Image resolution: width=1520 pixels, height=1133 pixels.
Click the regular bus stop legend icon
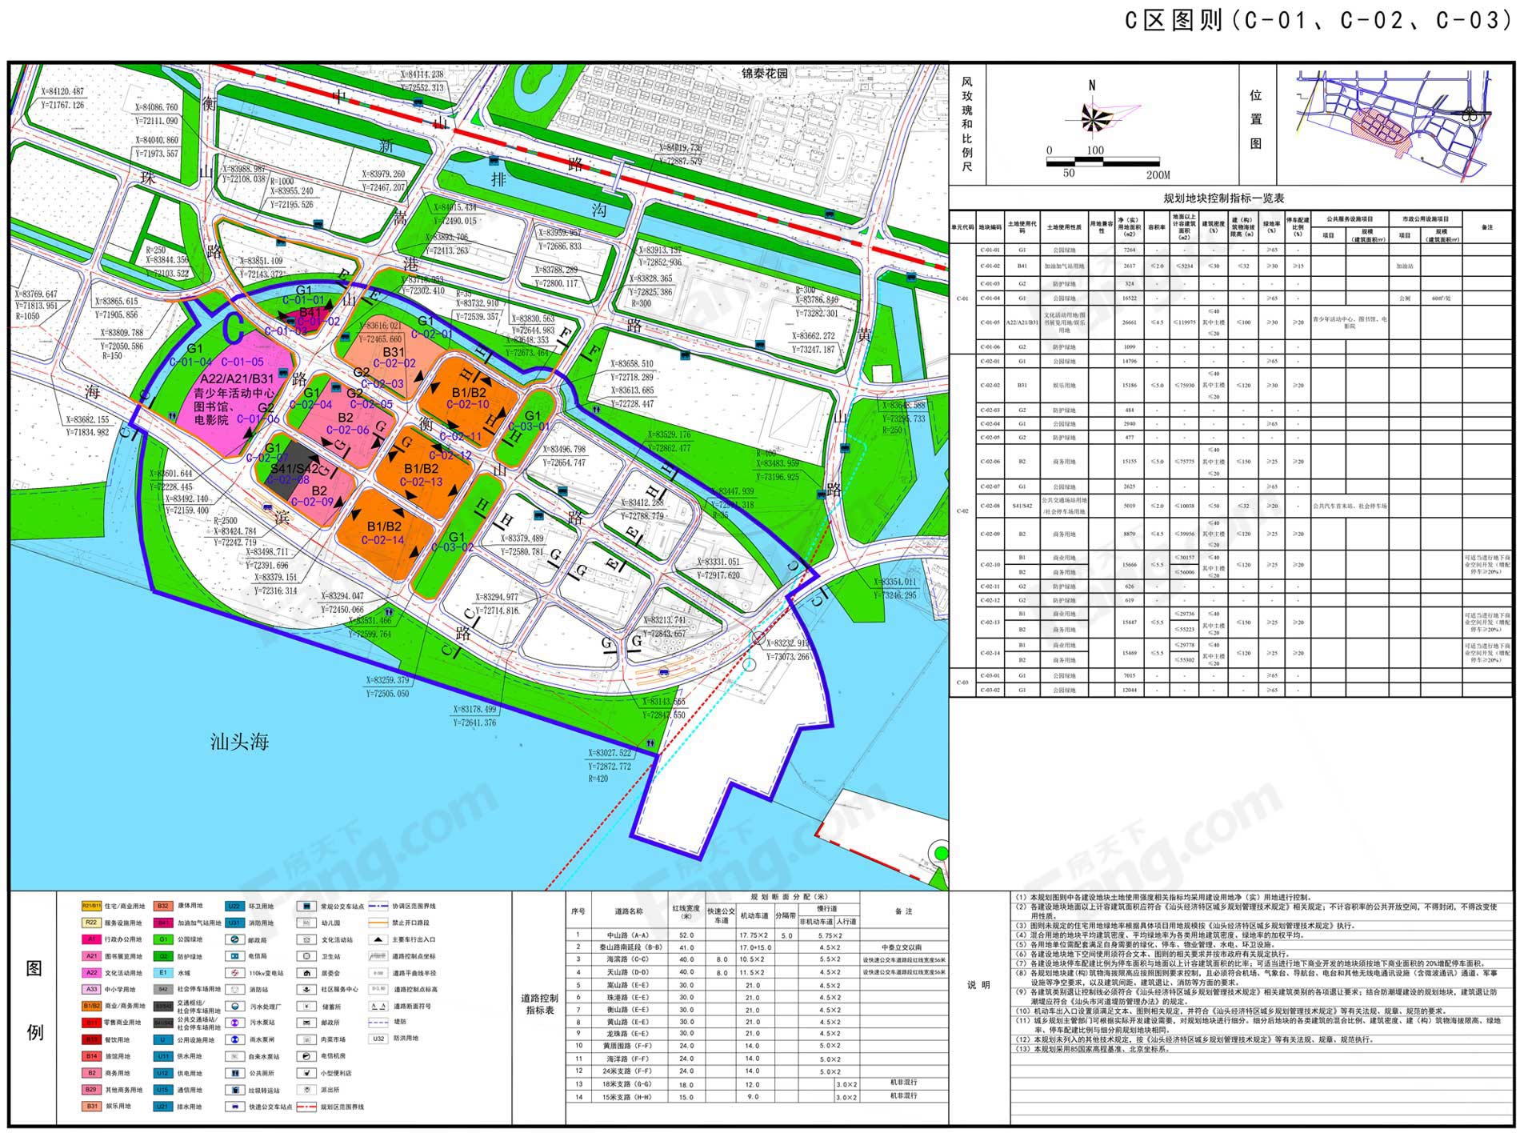(306, 907)
